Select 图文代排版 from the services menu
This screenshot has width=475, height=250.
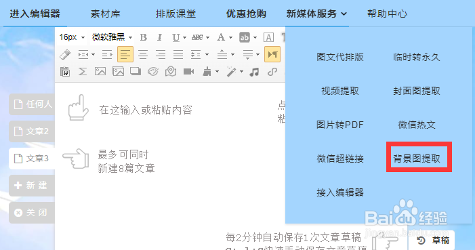click(x=340, y=57)
